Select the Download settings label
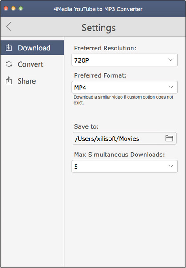The image size is (186, 268). (x=34, y=48)
